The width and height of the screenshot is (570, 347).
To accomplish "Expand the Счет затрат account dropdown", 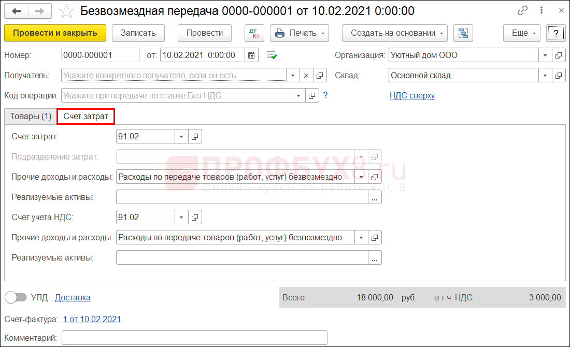I will pyautogui.click(x=181, y=137).
